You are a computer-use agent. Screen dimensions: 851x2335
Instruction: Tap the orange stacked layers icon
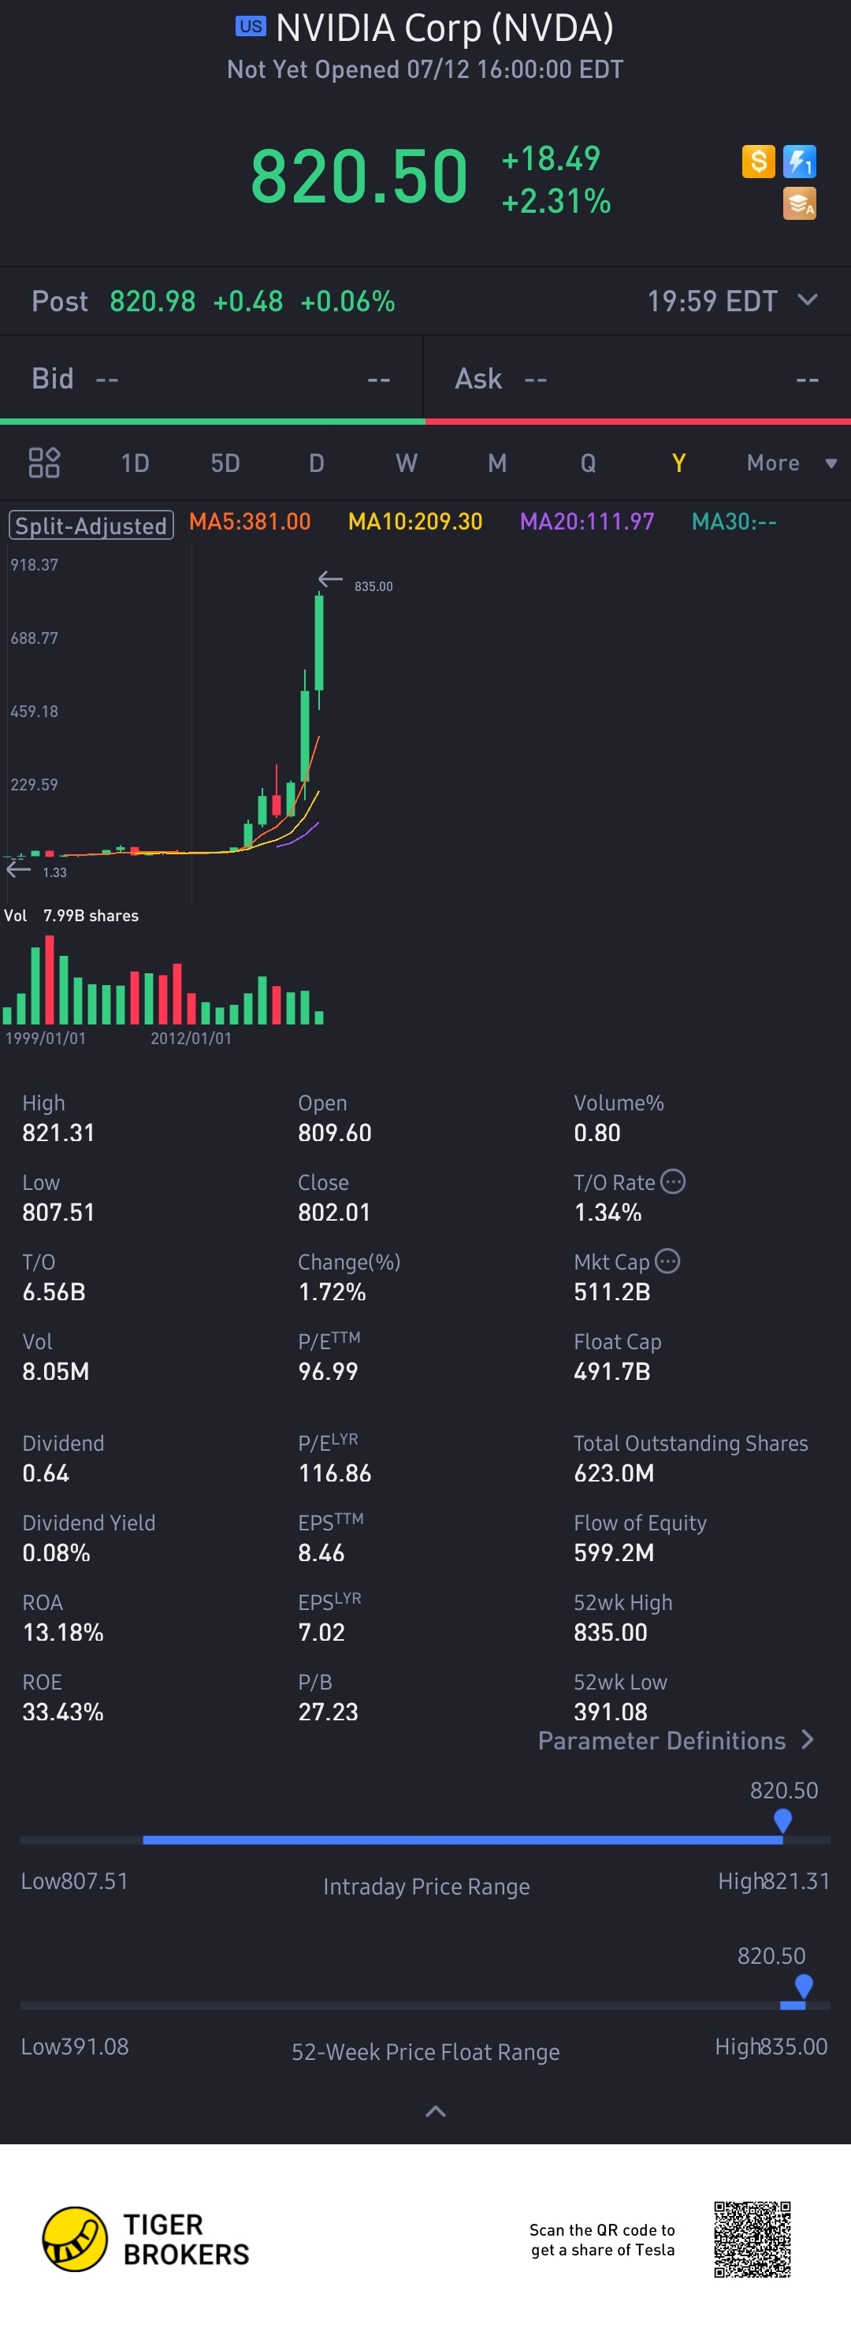pyautogui.click(x=799, y=203)
